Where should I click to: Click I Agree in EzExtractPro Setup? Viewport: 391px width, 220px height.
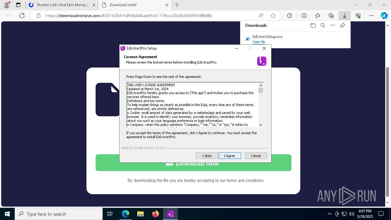(230, 156)
